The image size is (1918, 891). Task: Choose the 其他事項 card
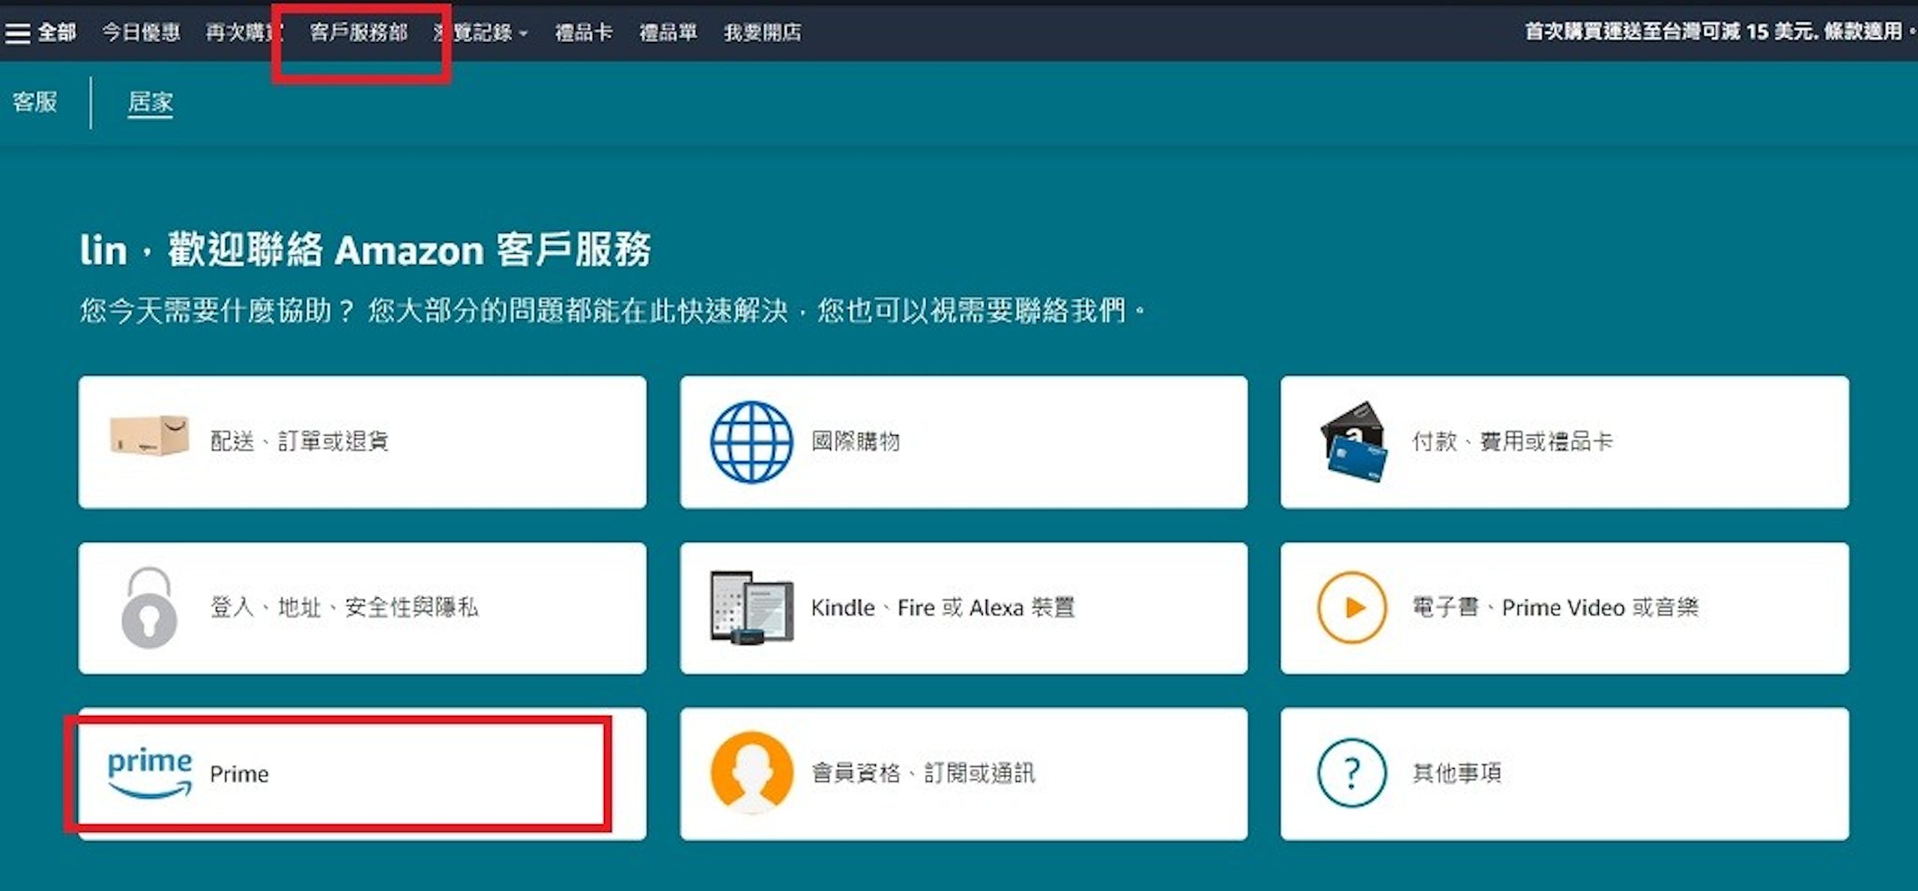[1564, 773]
